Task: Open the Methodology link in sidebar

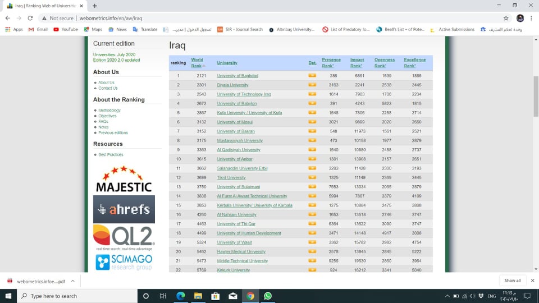Action: [x=109, y=111]
